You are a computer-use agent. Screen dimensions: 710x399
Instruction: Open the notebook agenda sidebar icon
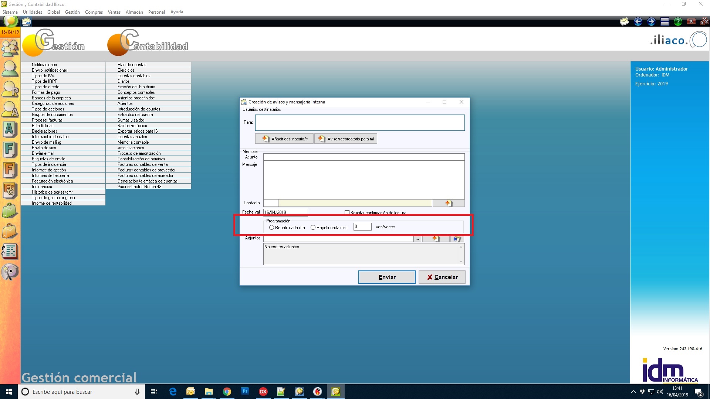[10, 252]
